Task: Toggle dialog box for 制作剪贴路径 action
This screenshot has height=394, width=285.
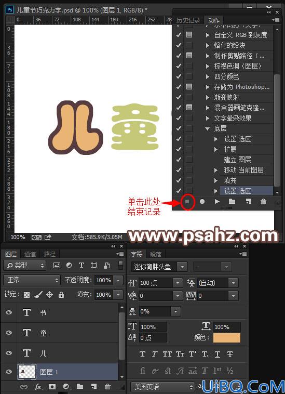Action: tap(189, 55)
